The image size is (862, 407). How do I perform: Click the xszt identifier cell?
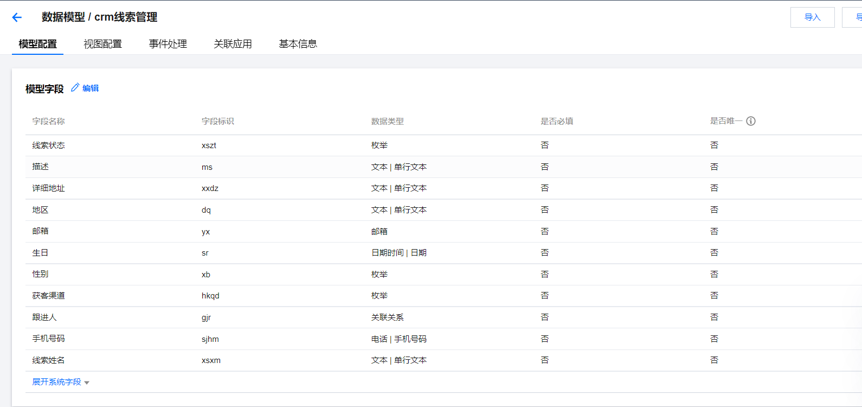tap(209, 145)
